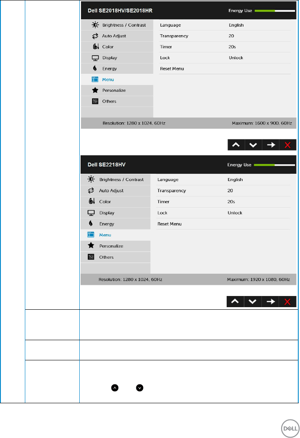
Task: Click blue Menu icon in SE2218HV menu
Action: point(91,234)
